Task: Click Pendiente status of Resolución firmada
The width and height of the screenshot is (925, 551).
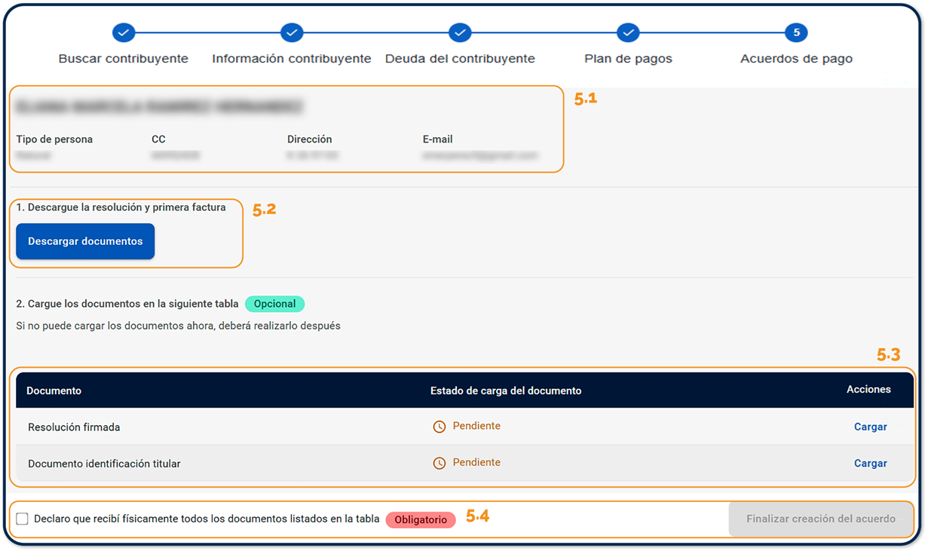Action: click(476, 426)
